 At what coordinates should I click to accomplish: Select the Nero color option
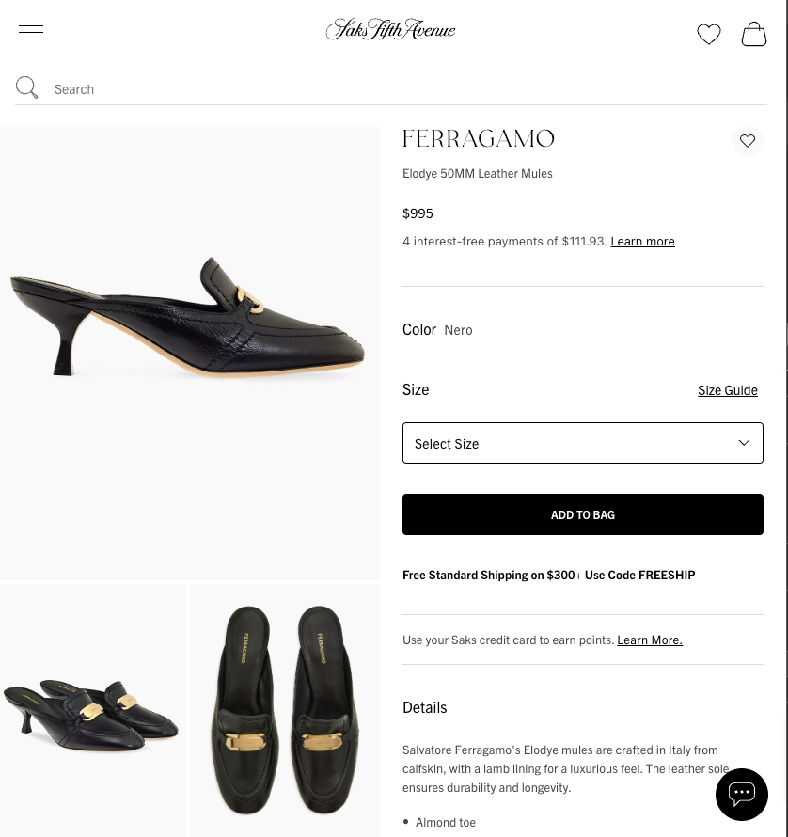coord(458,329)
